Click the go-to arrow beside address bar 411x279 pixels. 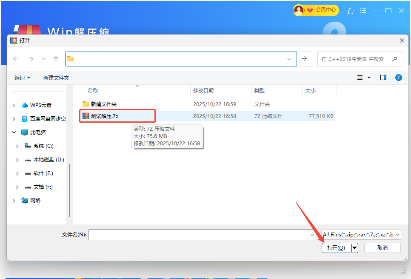click(x=304, y=59)
